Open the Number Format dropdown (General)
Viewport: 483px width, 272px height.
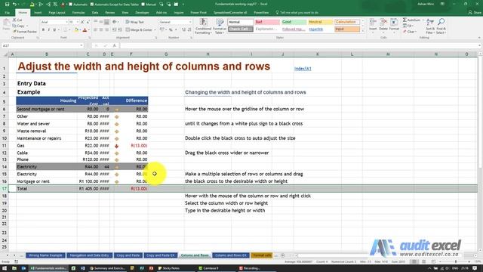pos(189,22)
